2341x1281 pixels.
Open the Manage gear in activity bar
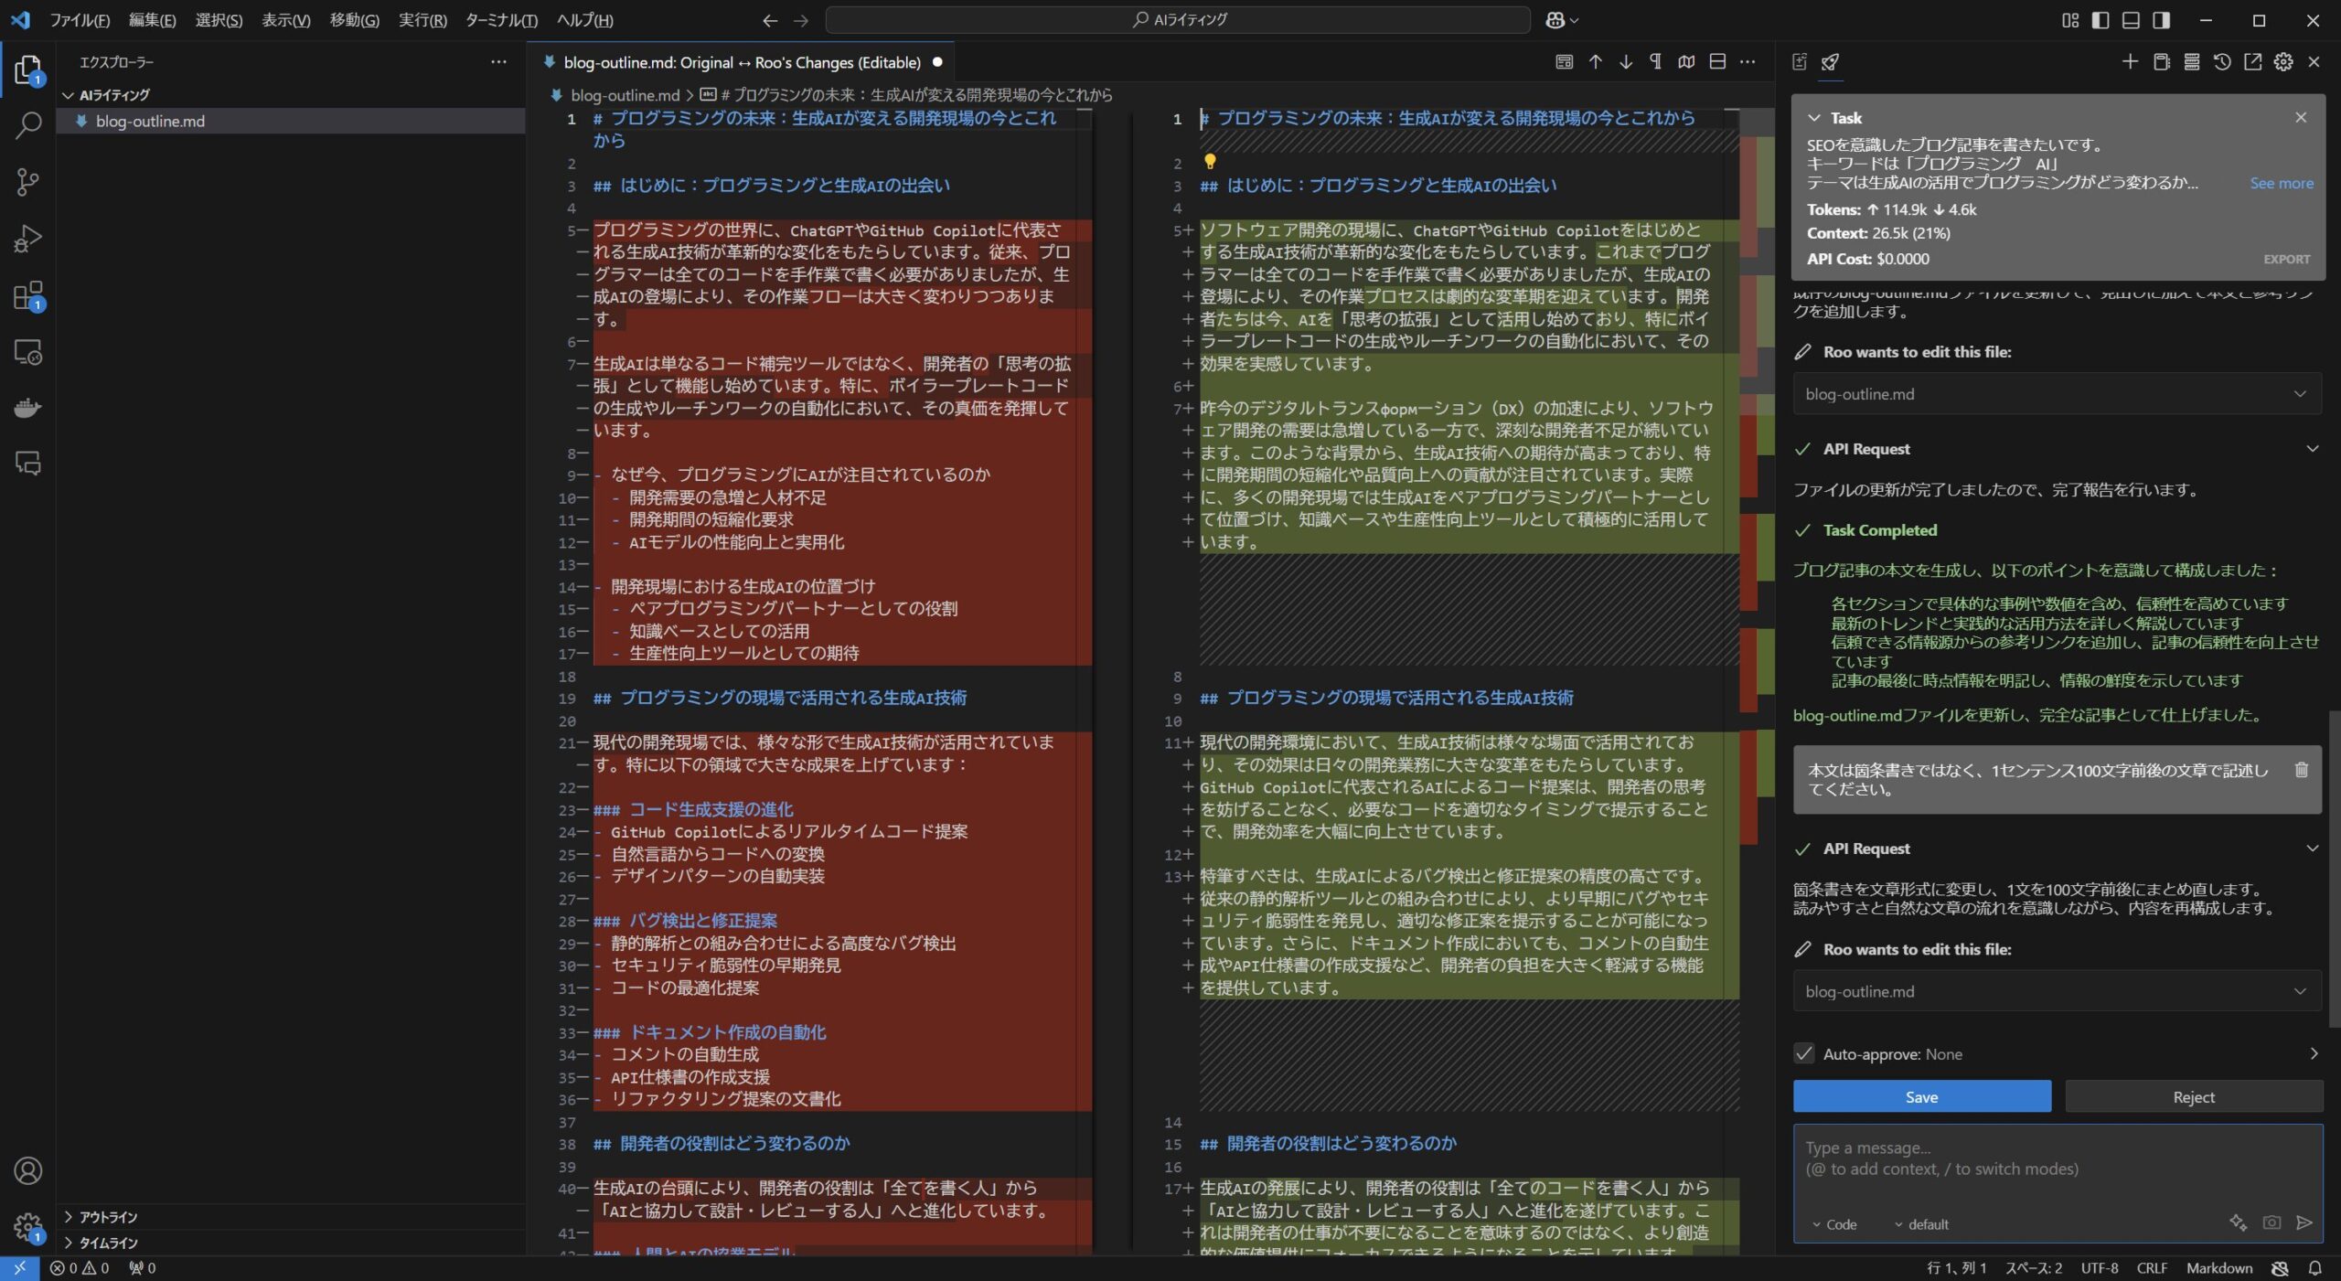(27, 1225)
